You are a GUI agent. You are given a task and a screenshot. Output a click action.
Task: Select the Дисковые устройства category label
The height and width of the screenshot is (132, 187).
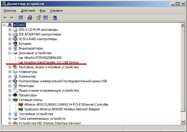35,53
